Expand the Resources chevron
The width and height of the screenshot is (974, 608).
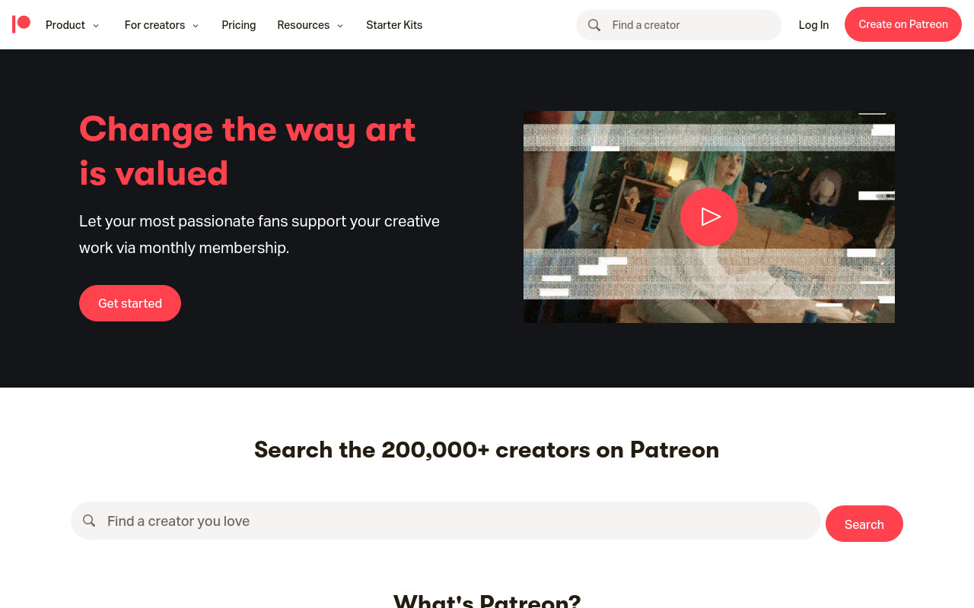pos(340,25)
